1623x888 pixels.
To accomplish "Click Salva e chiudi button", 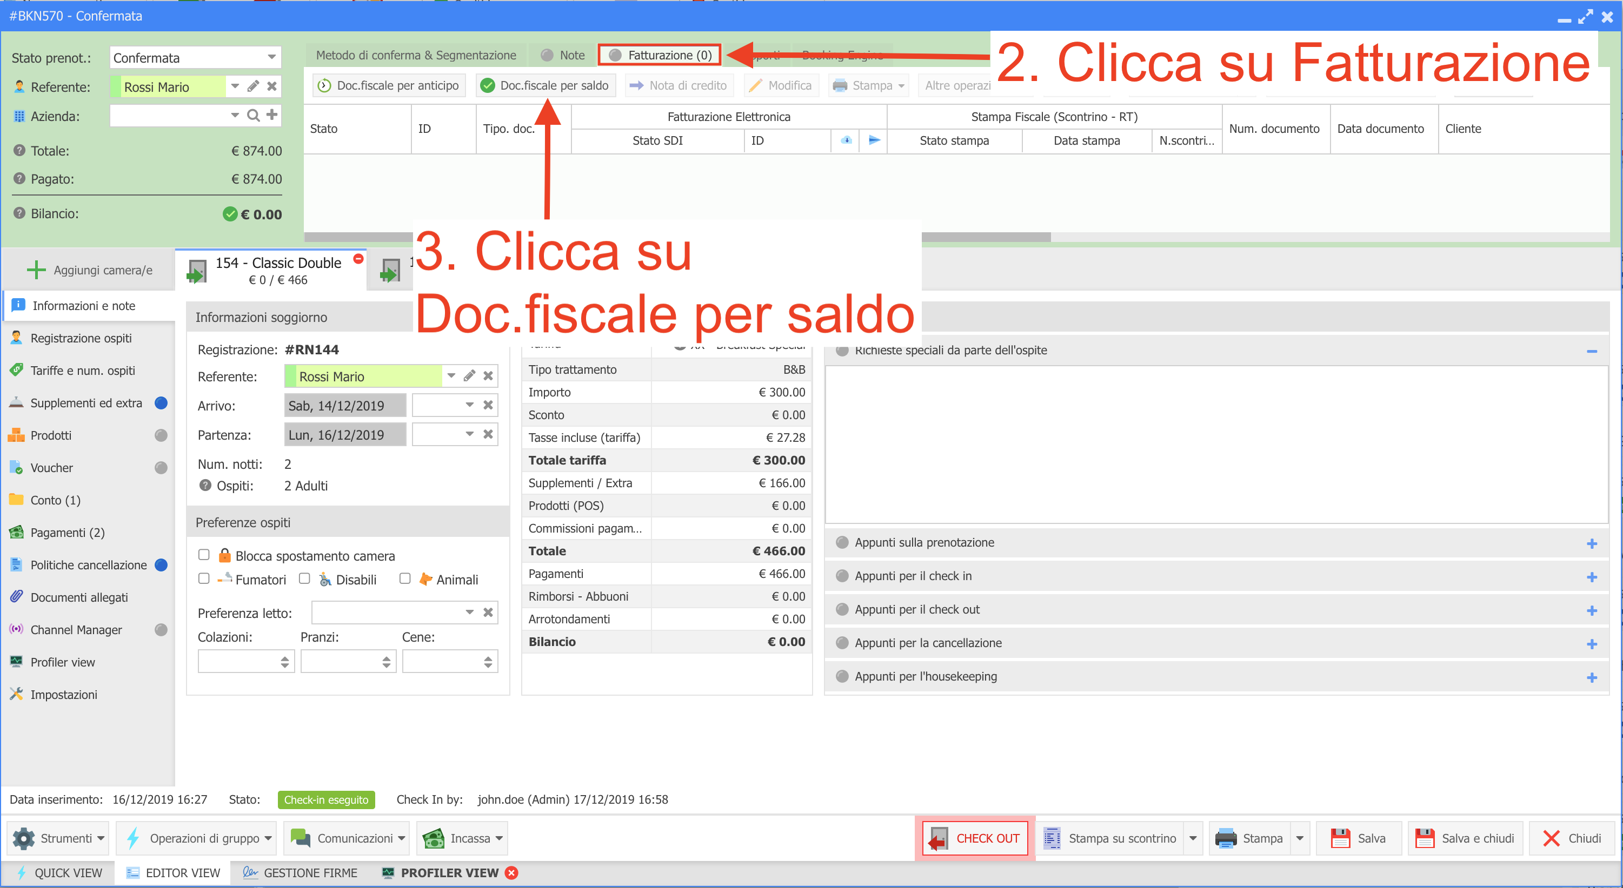I will [1466, 838].
